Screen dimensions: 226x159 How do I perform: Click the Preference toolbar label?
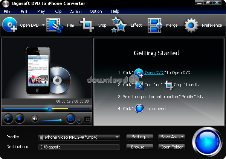pyautogui.click(x=212, y=25)
